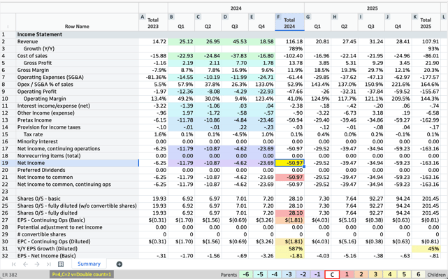Select column header D Q3 under 2024
This screenshot has width=448, height=279.
click(235, 22)
